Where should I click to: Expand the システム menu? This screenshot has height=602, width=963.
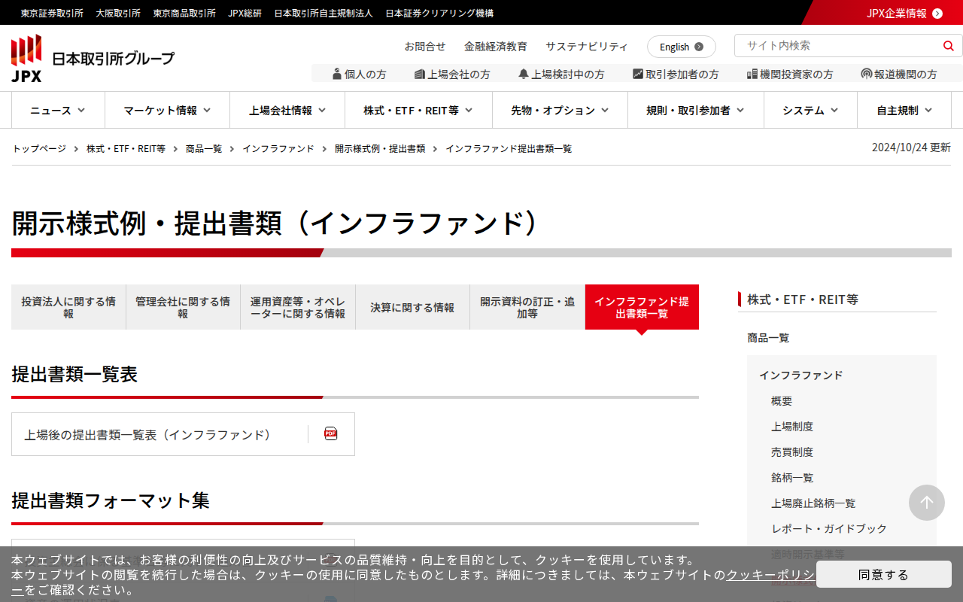(x=810, y=111)
